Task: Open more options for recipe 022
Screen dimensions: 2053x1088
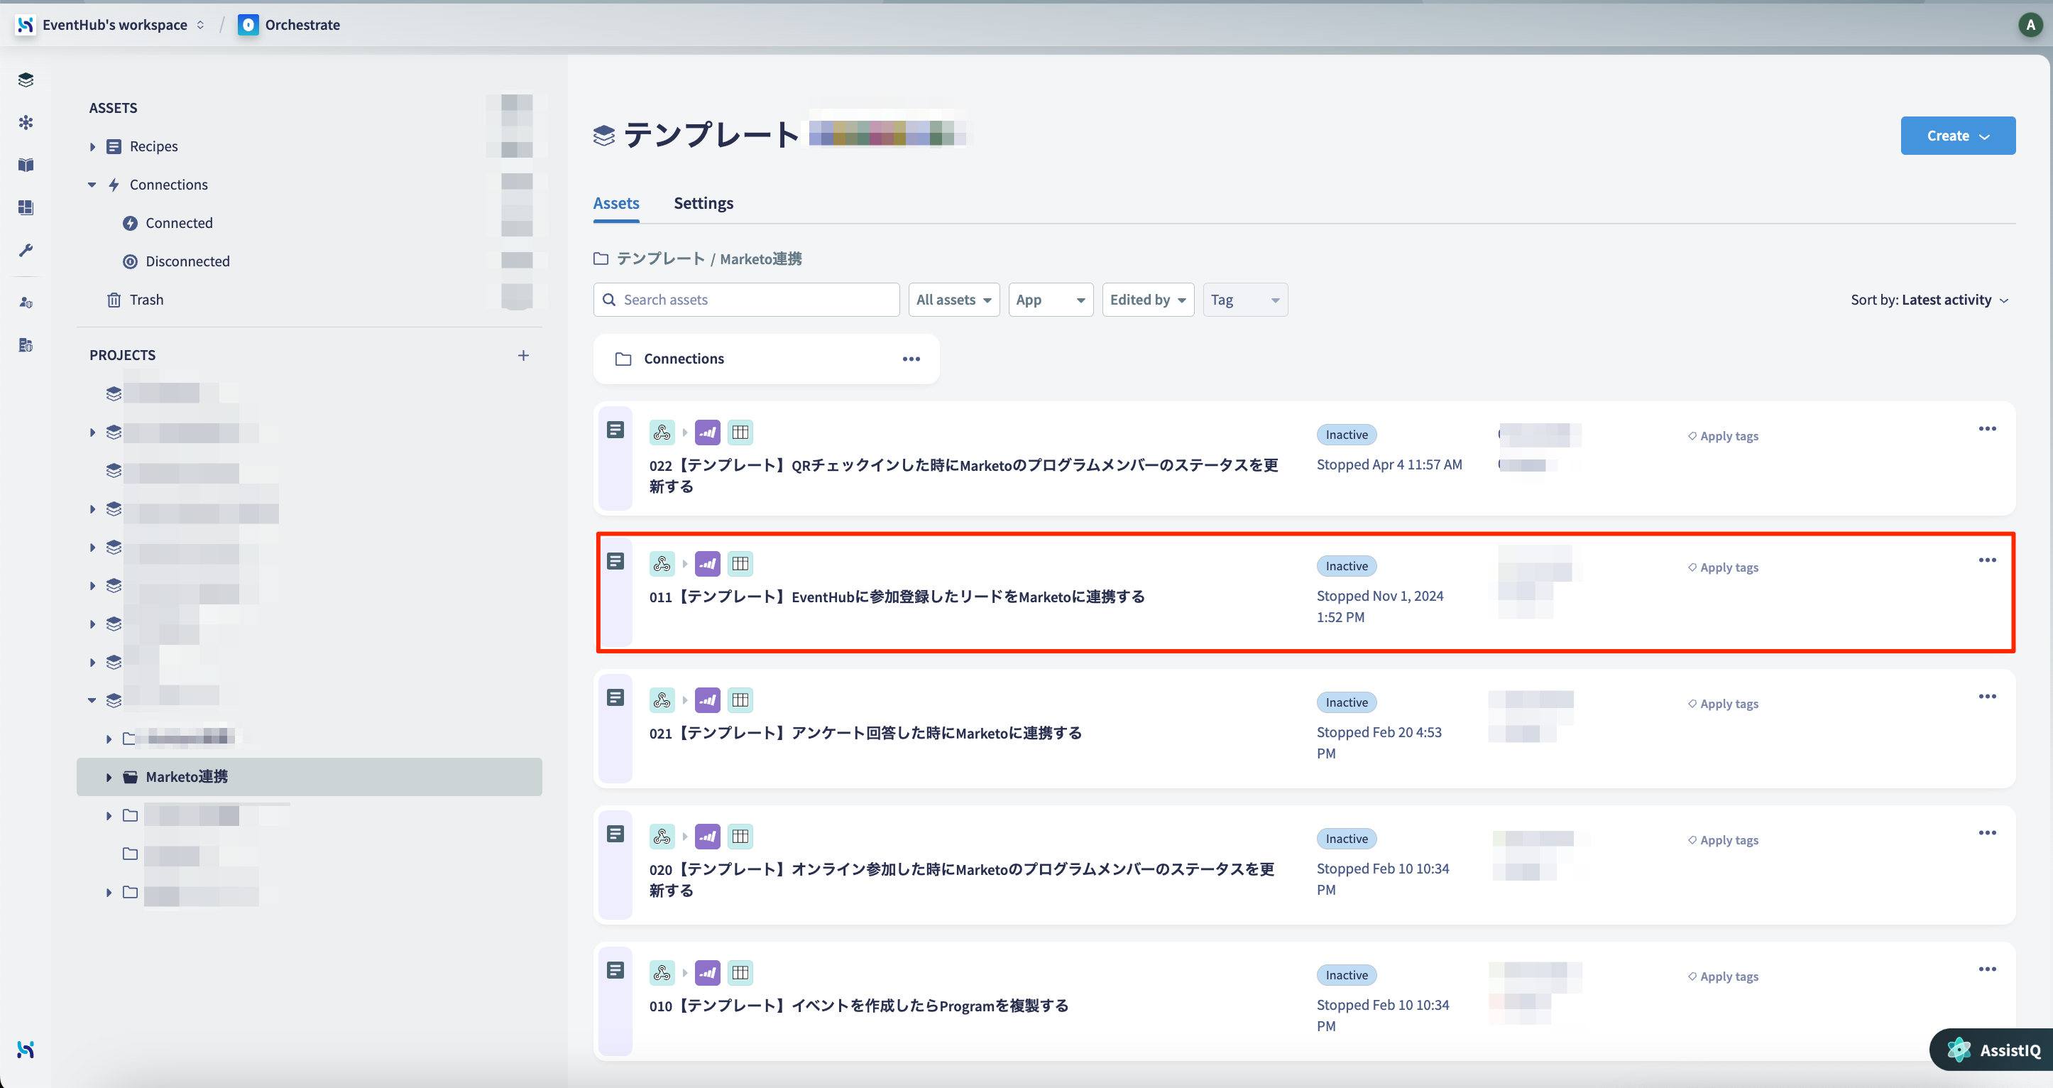Action: pyautogui.click(x=1987, y=429)
